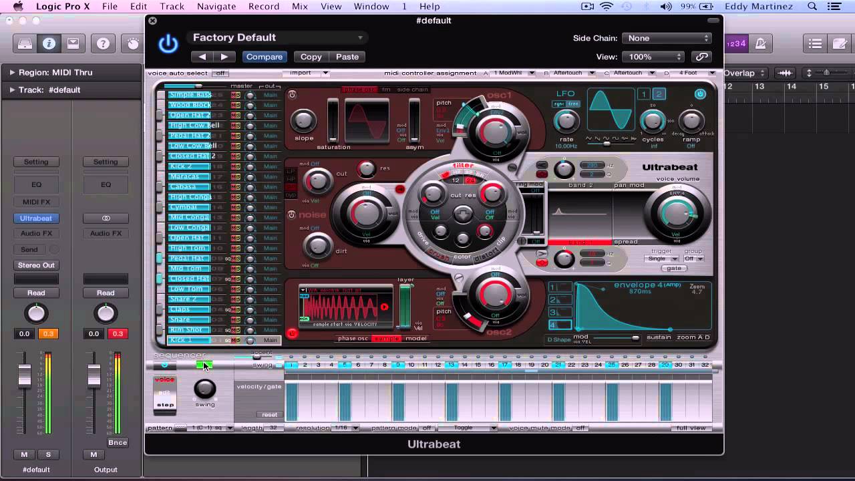Click the link chain icon beside View
The width and height of the screenshot is (855, 481).
701,57
